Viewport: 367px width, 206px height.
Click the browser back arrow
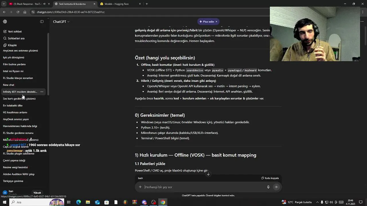[4, 12]
